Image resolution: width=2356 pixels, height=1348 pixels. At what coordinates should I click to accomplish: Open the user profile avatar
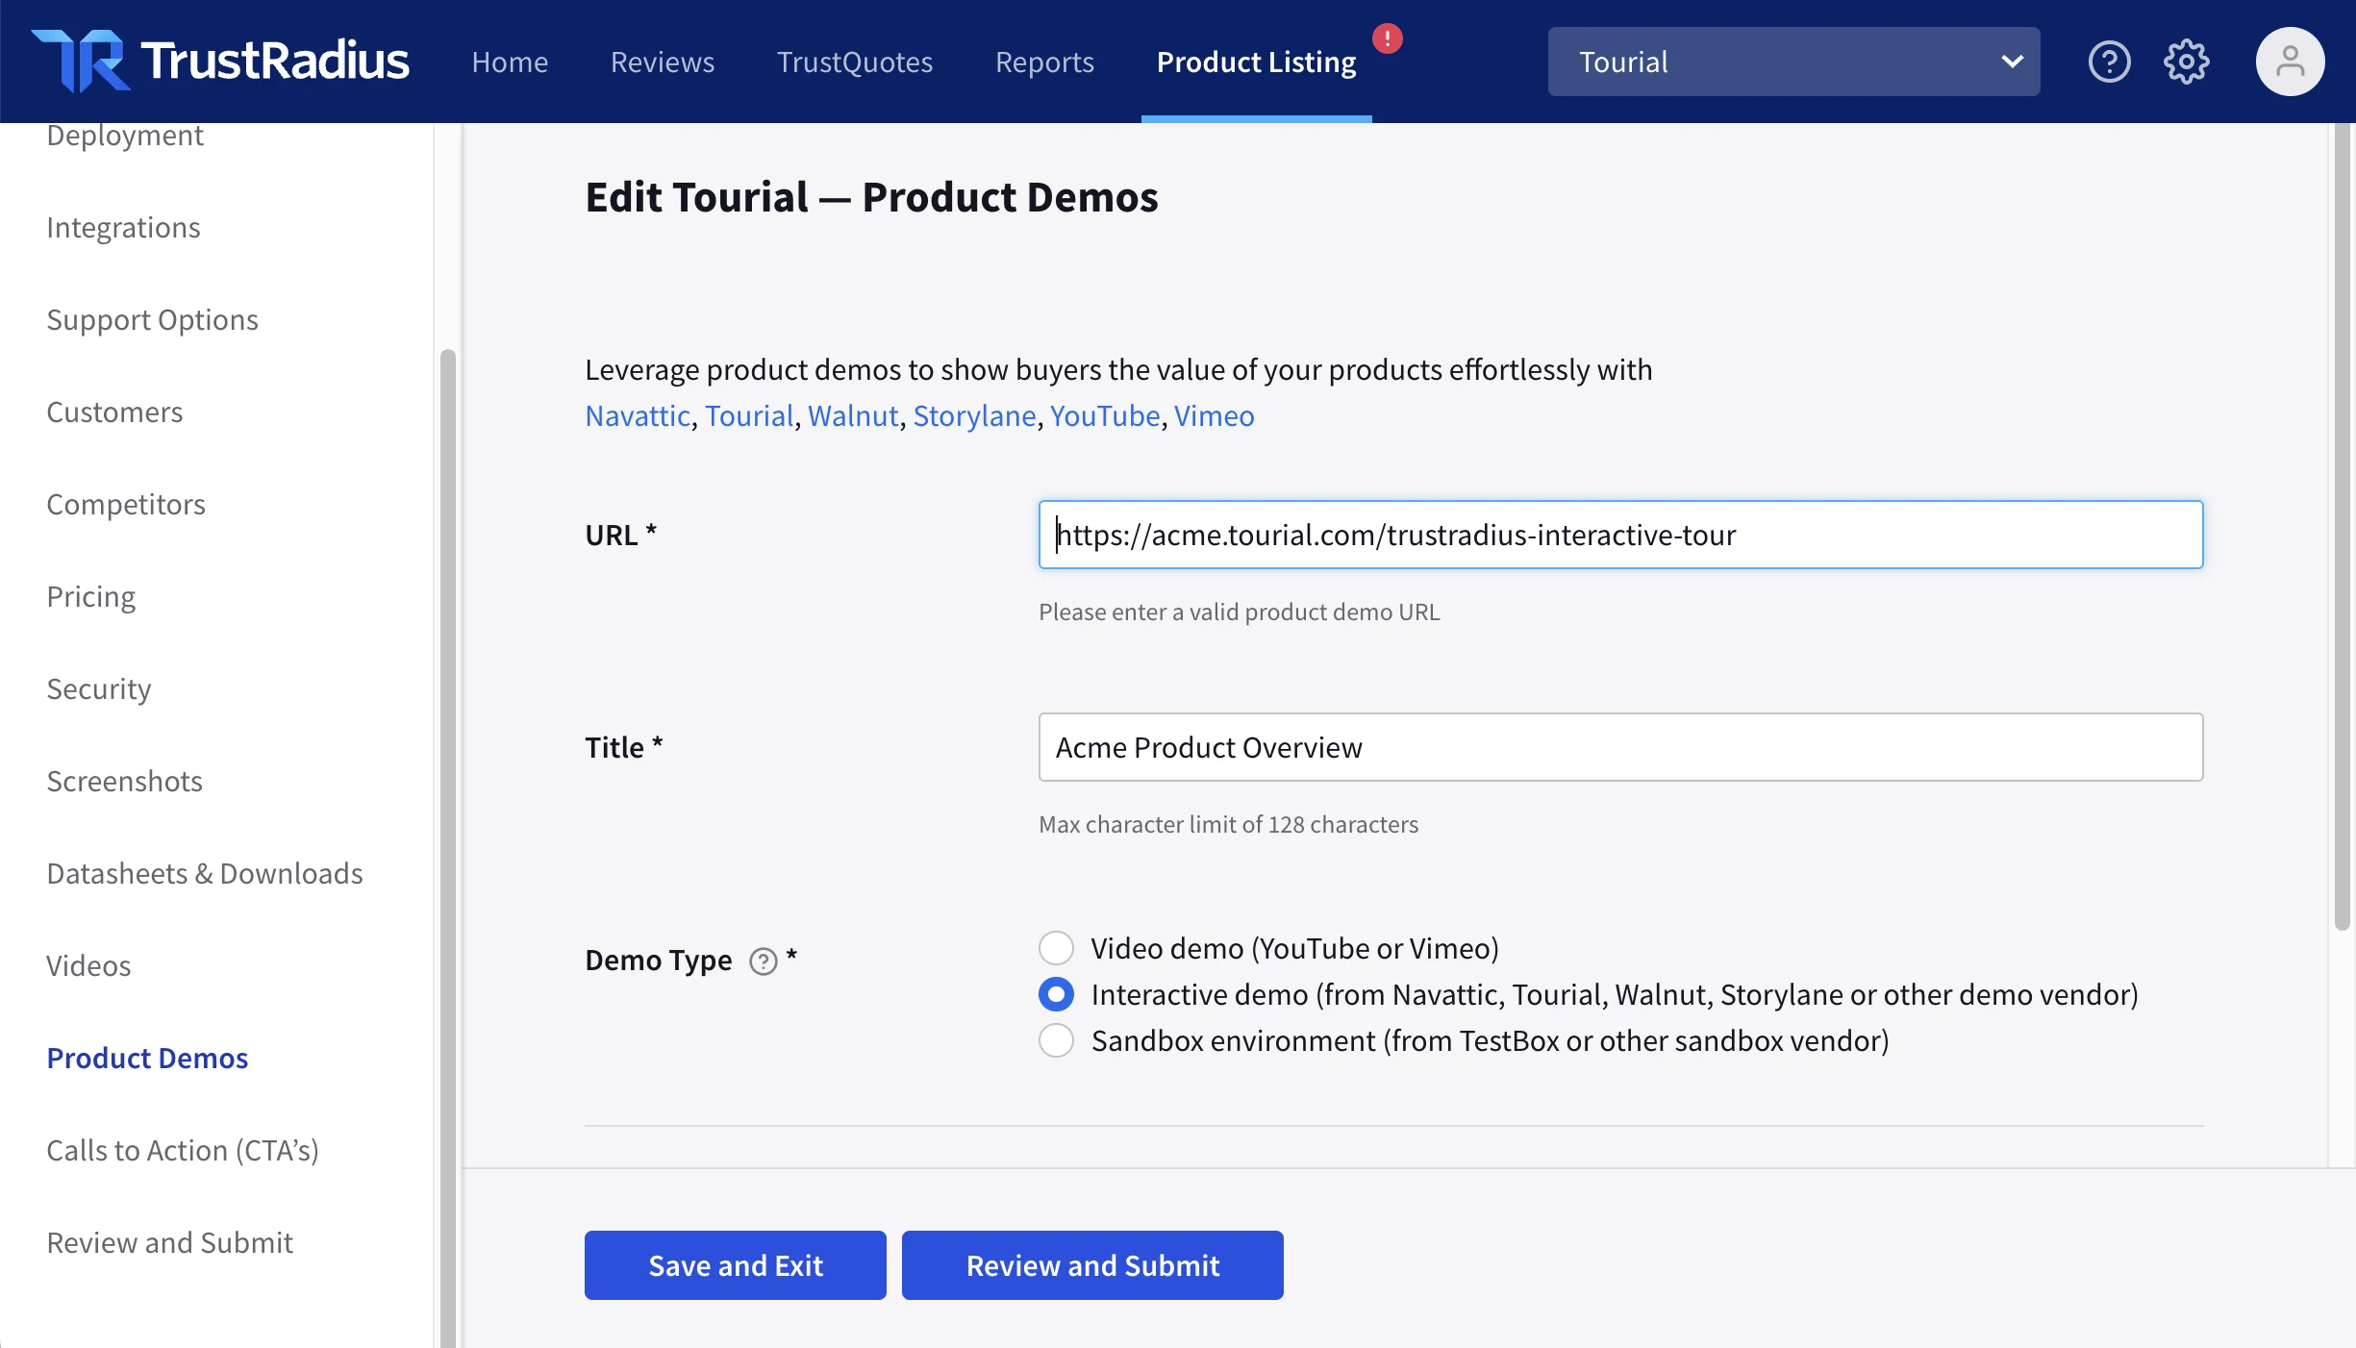coord(2290,62)
